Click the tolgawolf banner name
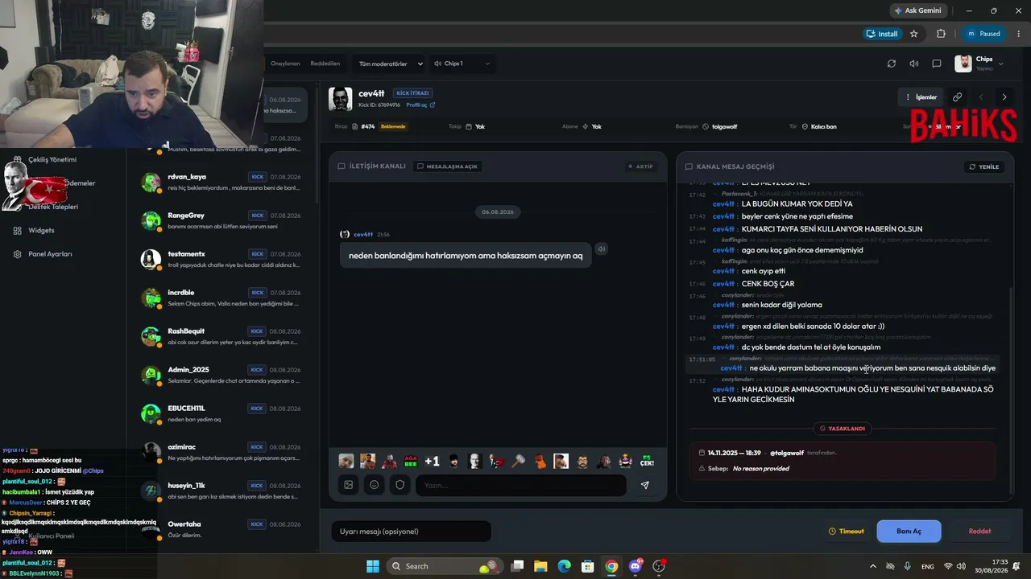Image resolution: width=1031 pixels, height=579 pixels. pos(723,127)
